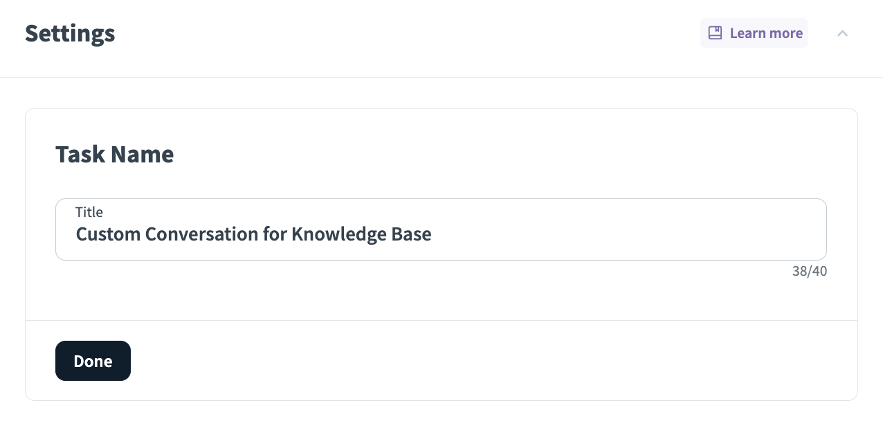Click blank space right of Task Name

(x=484, y=154)
